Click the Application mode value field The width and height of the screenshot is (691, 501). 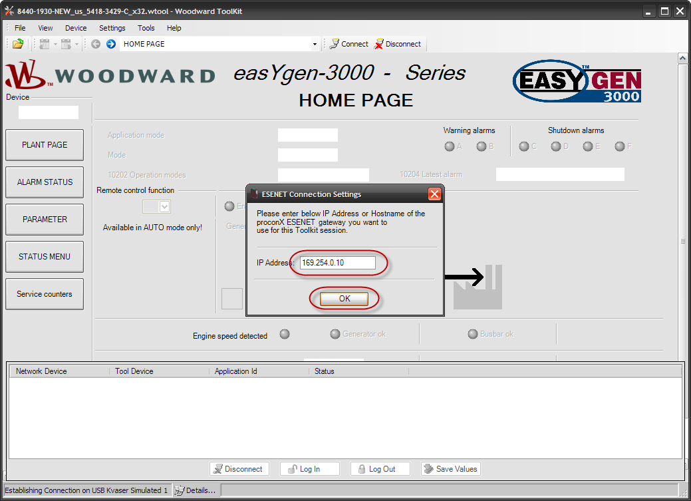pyautogui.click(x=308, y=135)
